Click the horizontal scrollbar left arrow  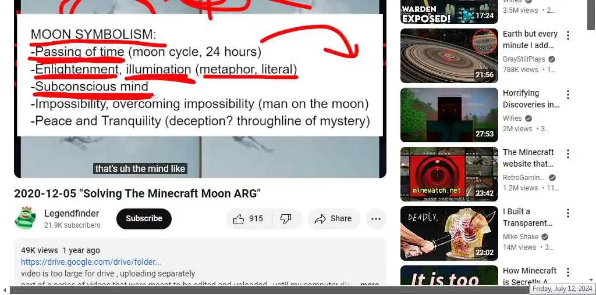5,290
